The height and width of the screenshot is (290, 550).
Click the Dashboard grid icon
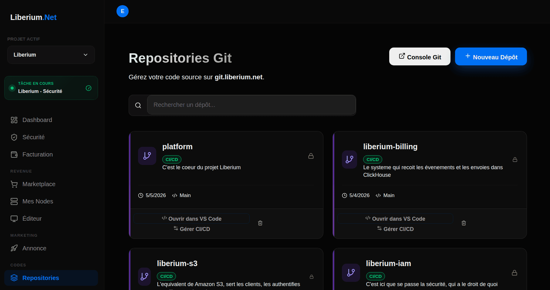[14, 120]
